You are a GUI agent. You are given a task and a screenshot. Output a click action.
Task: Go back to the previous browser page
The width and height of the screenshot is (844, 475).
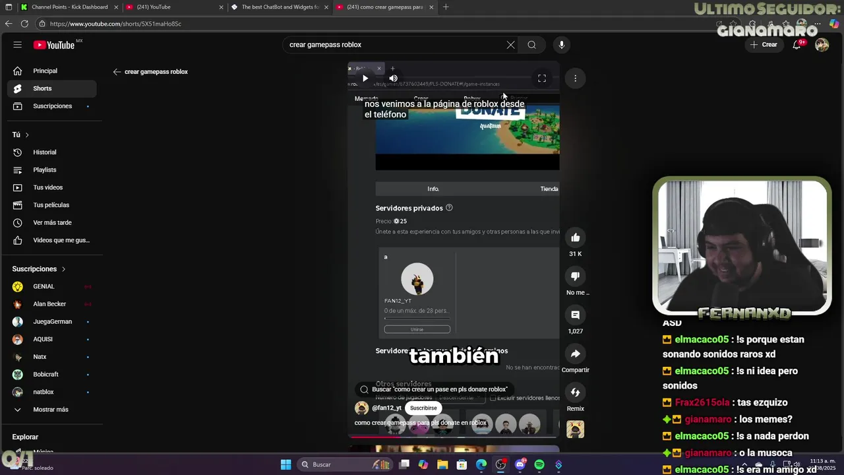tap(9, 24)
